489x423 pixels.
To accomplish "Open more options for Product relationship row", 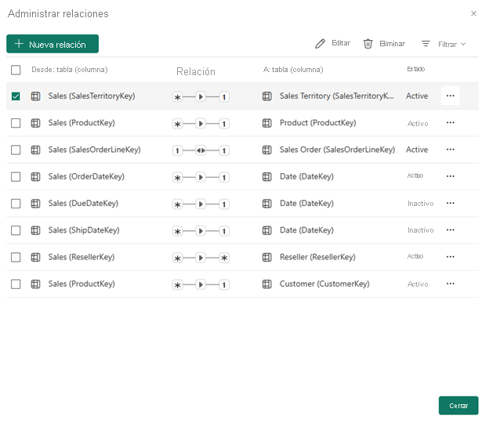I will pos(450,122).
